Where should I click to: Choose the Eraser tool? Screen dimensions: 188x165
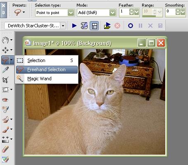tap(5, 149)
